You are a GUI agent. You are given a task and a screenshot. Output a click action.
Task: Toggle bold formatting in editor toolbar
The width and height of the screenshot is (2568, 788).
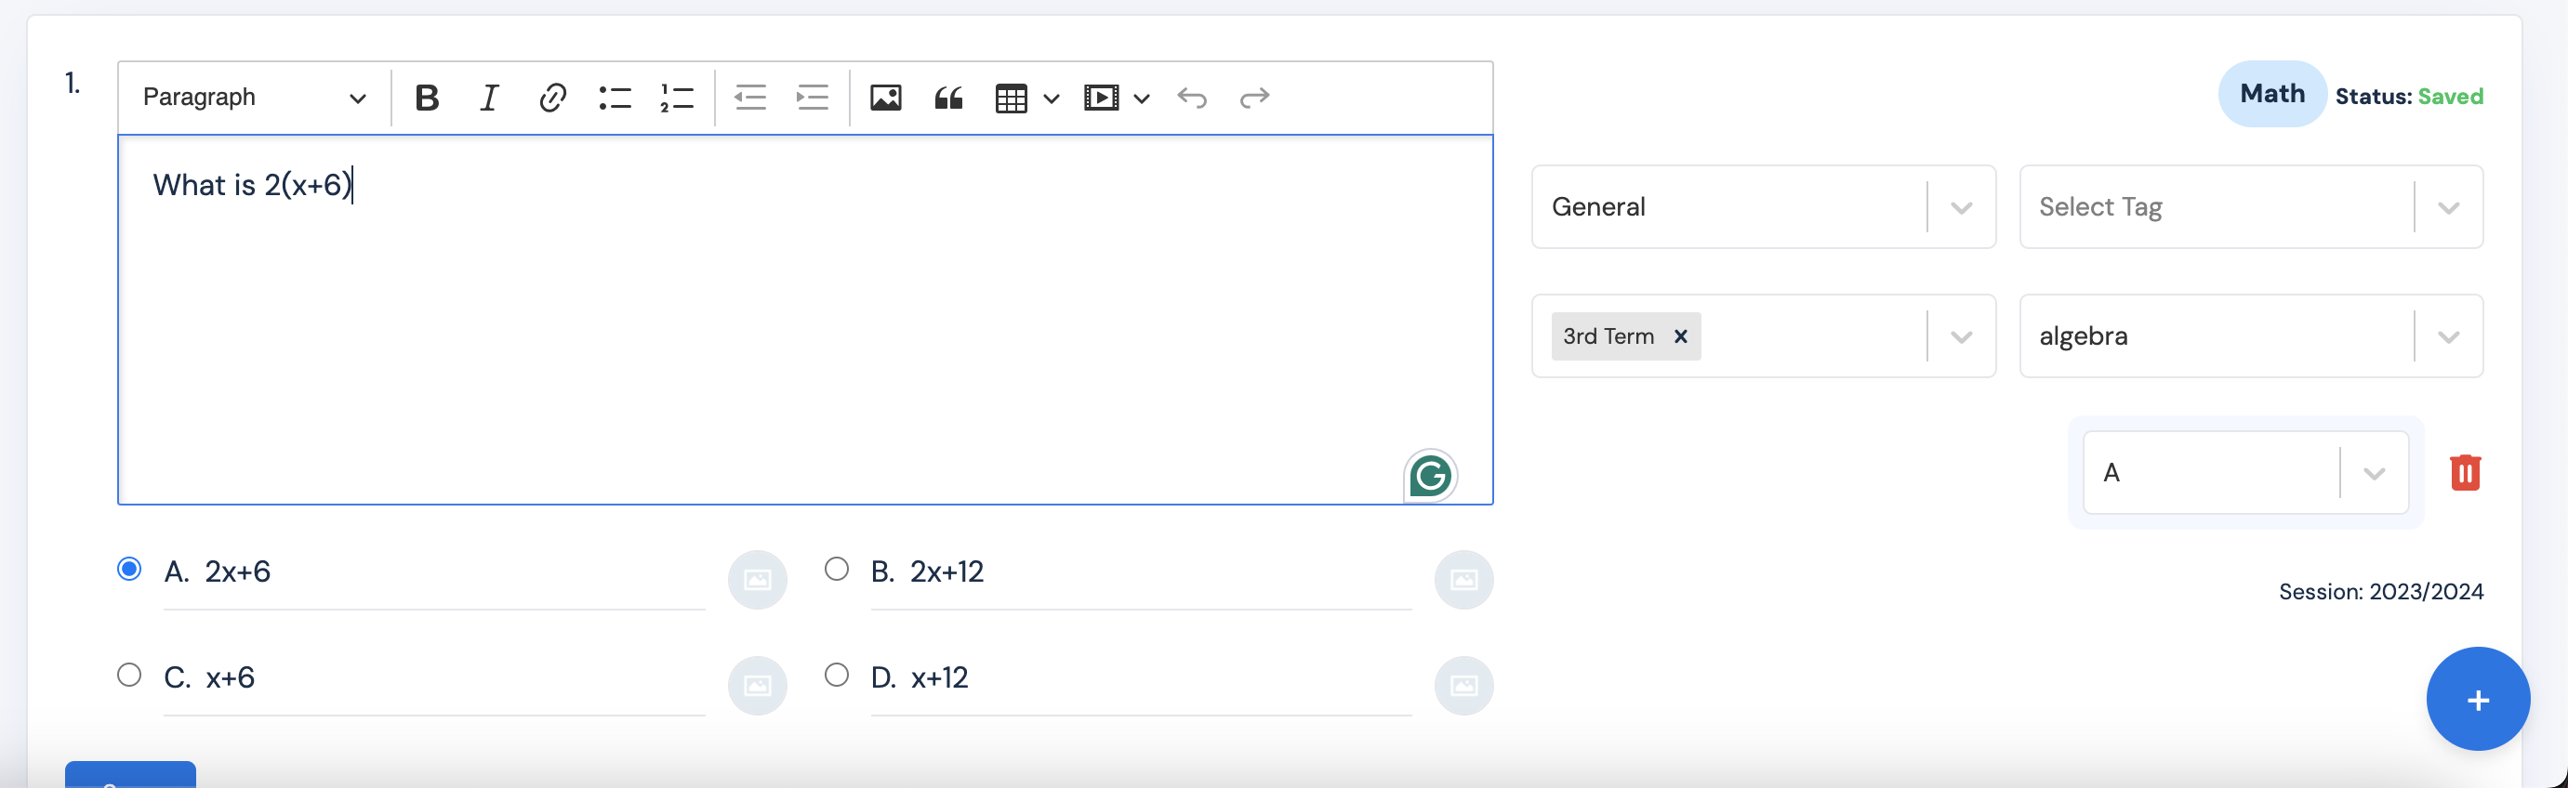pos(427,98)
